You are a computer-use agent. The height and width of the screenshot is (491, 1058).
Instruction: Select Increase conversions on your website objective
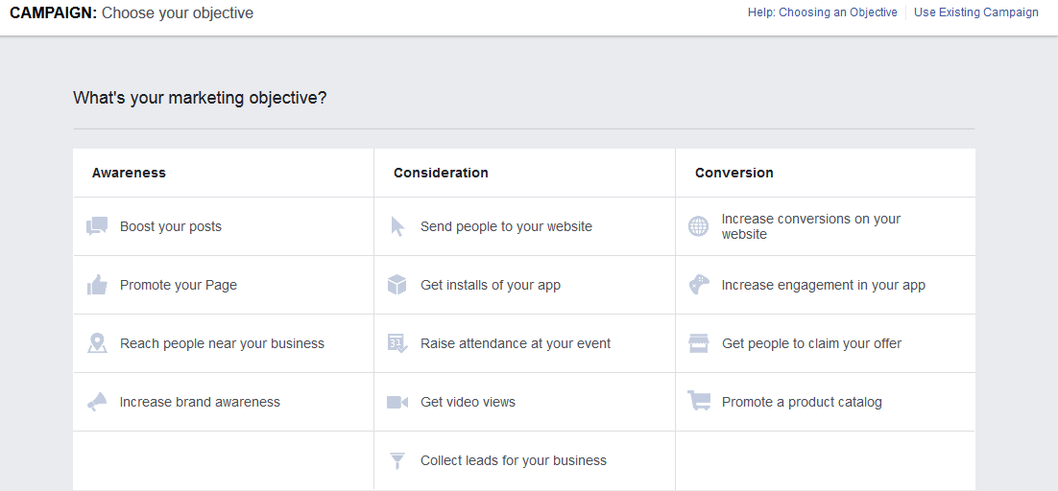810,226
